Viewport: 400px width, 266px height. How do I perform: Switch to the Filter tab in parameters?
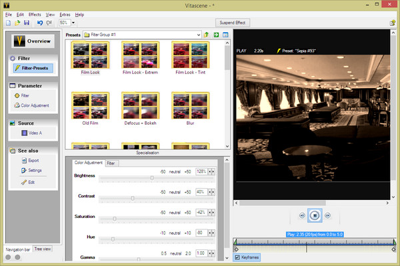(x=112, y=163)
